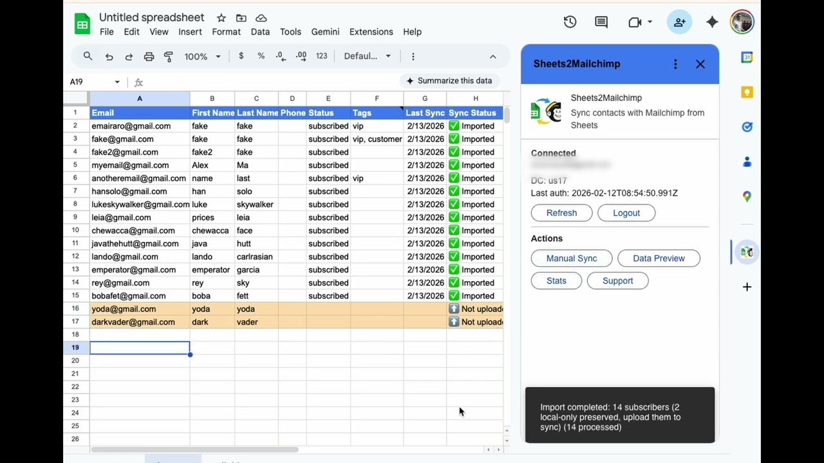Image resolution: width=824 pixels, height=463 pixels.
Task: Click the Refresh button
Action: (561, 213)
